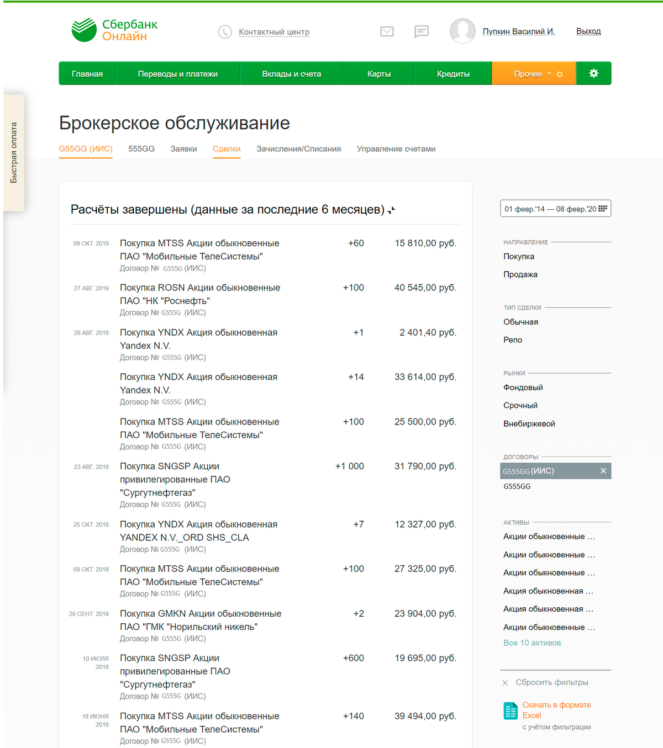Viewport: 663px width, 748px height.
Task: Open settings via the gear icon
Action: point(593,73)
